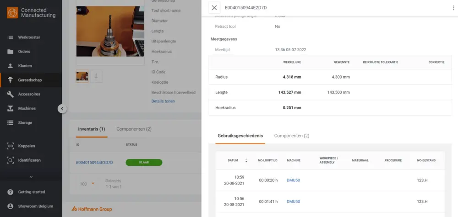Viewport: 458px width, 217px height.
Task: Select Gebruiksgeschiedenis tab
Action: pos(240,136)
